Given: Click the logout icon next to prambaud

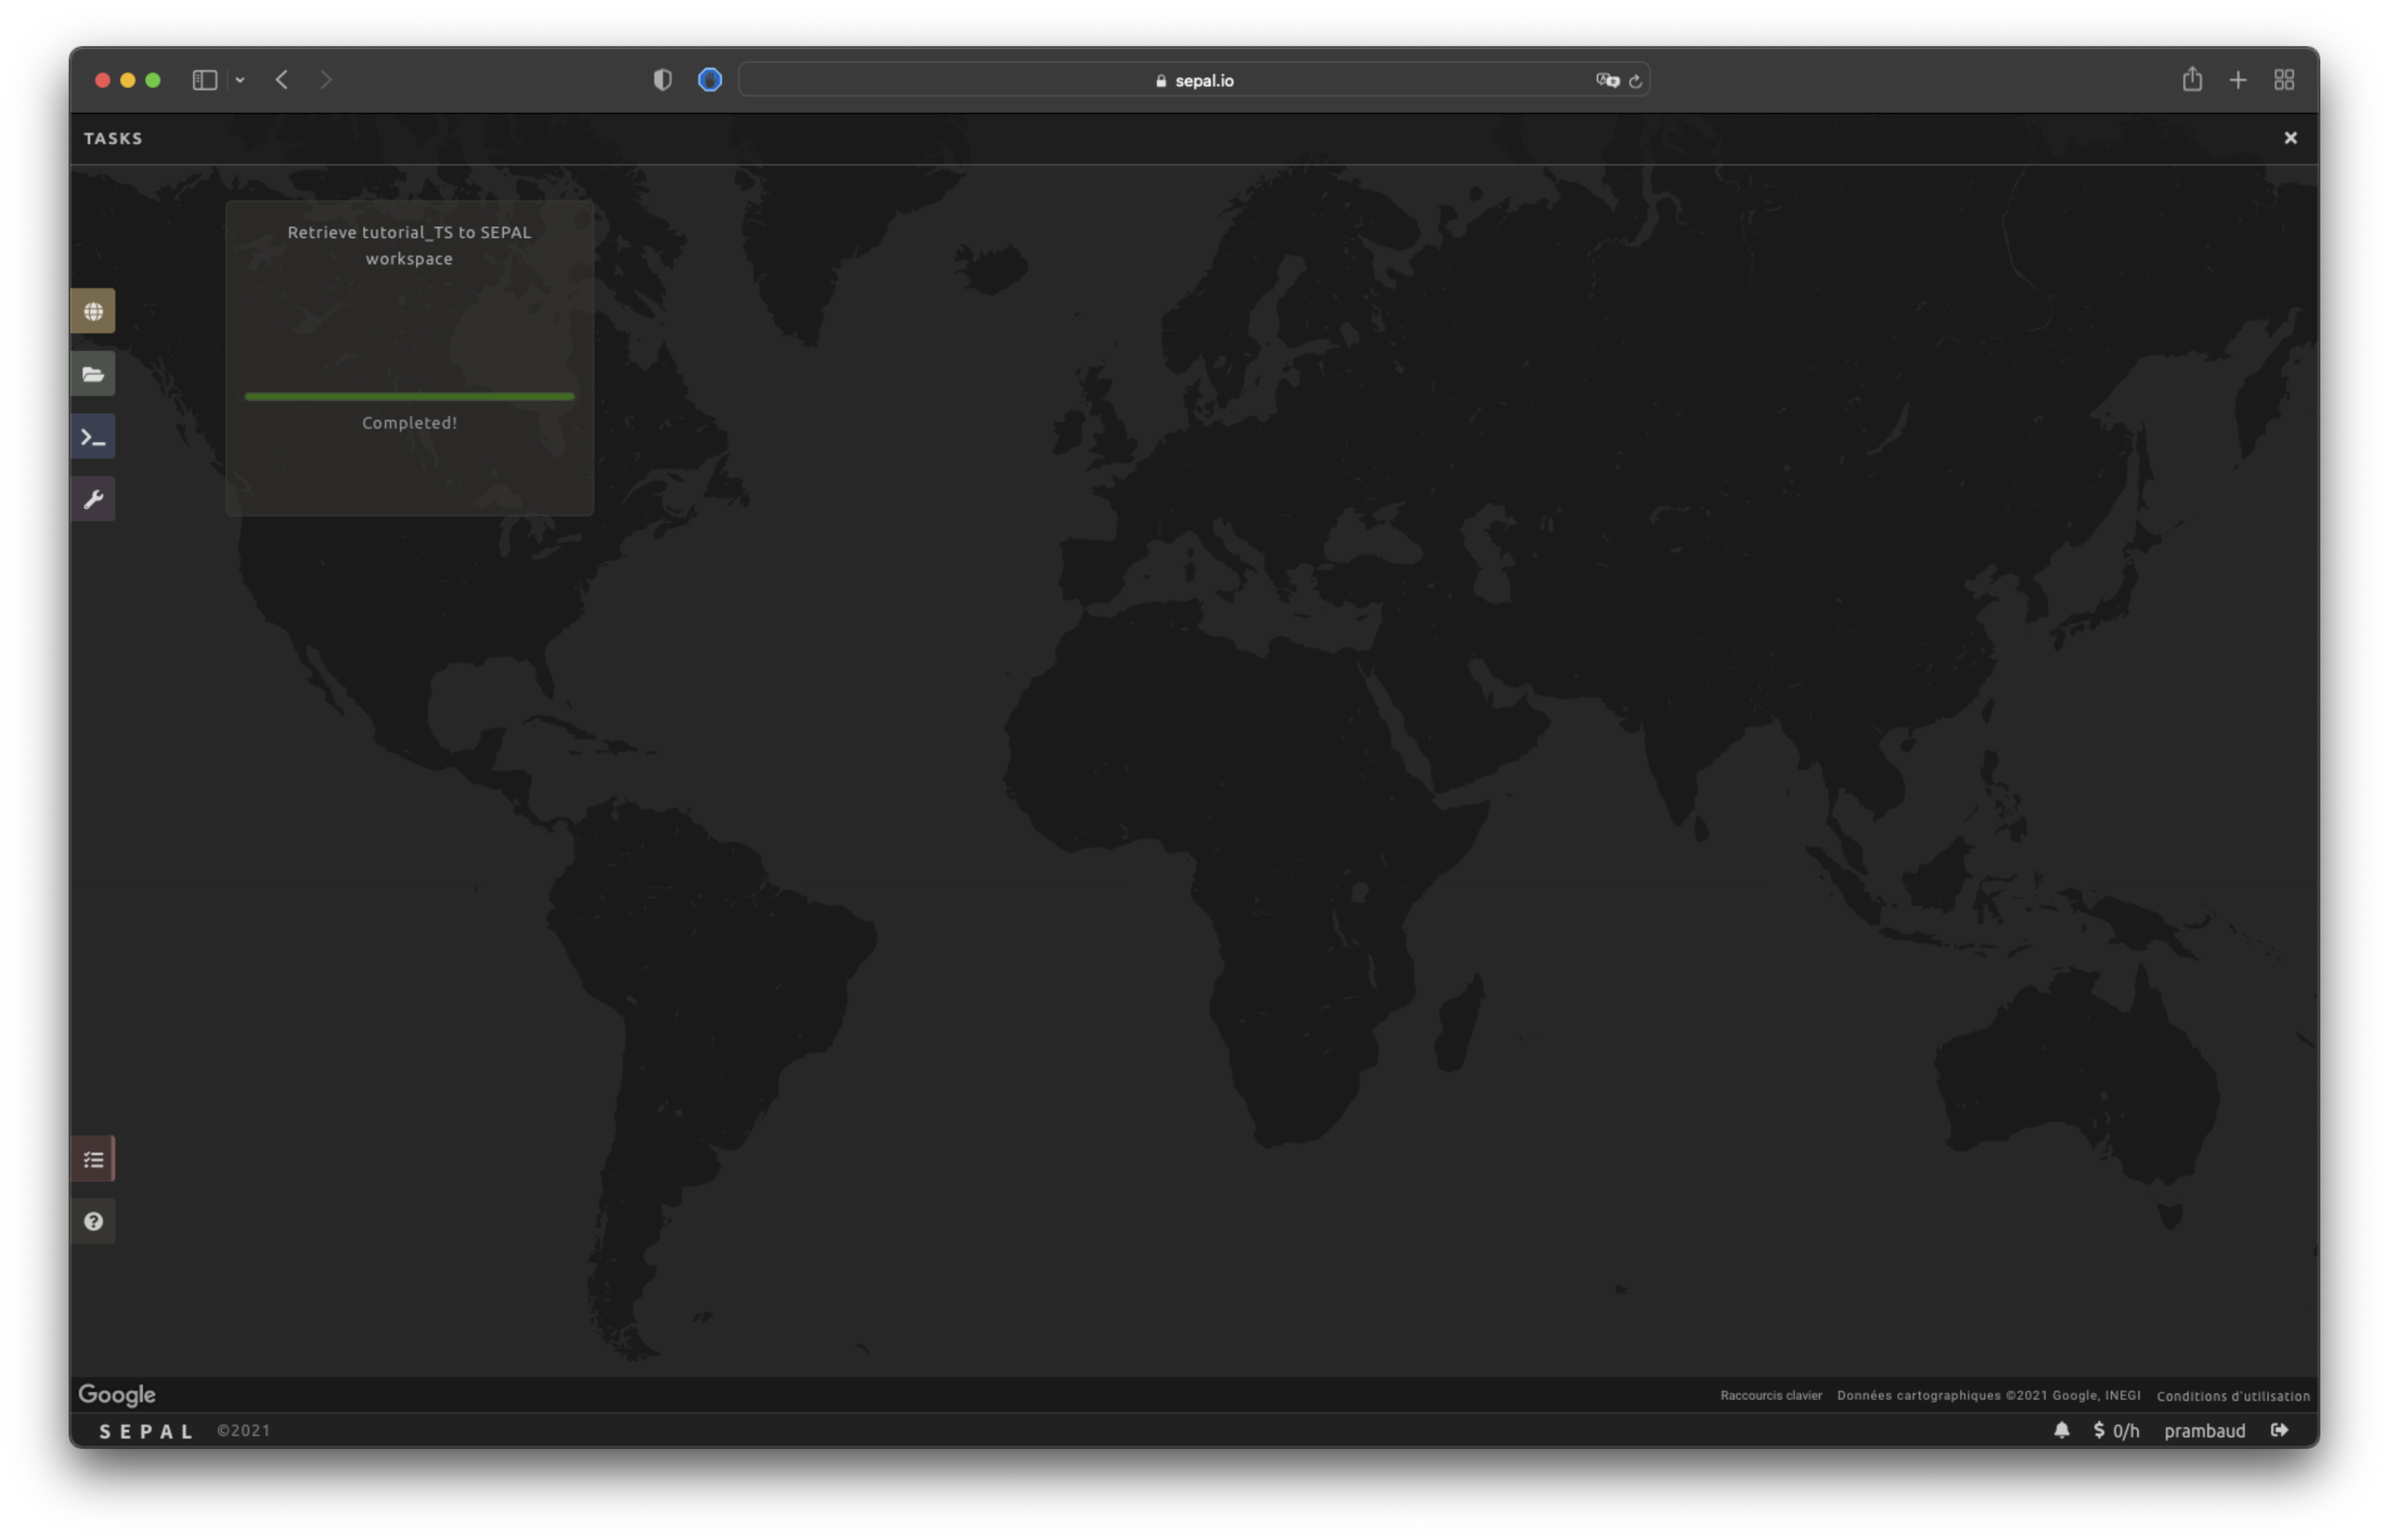Looking at the screenshot, I should [x=2279, y=1430].
